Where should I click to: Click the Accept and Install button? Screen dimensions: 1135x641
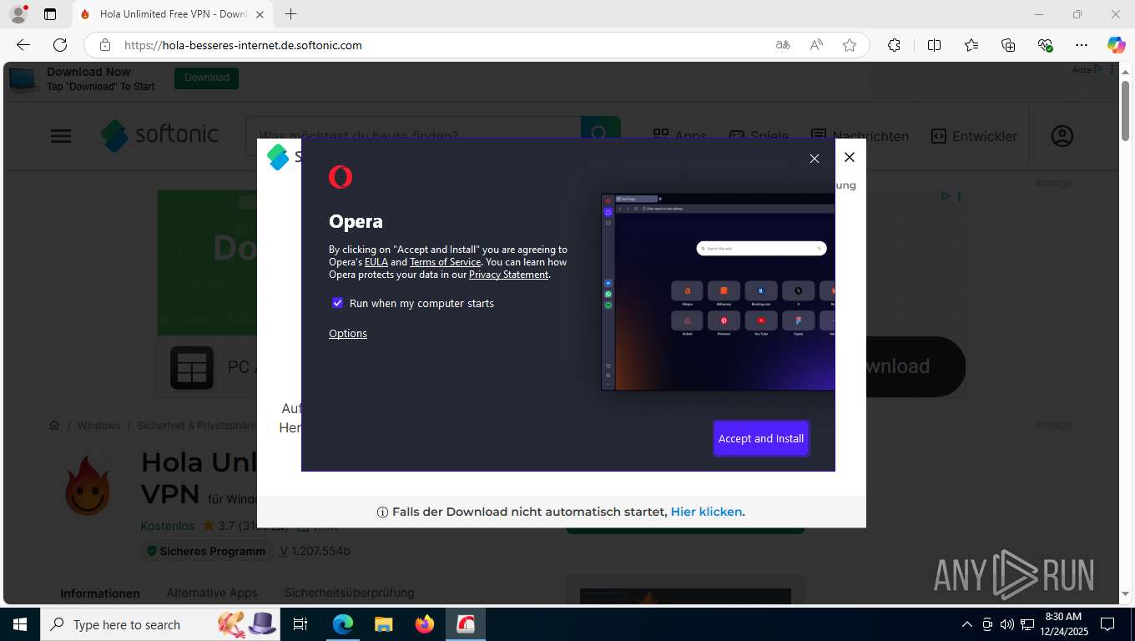click(761, 438)
